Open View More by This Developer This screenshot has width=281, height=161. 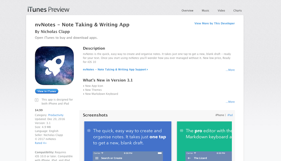(x=214, y=24)
